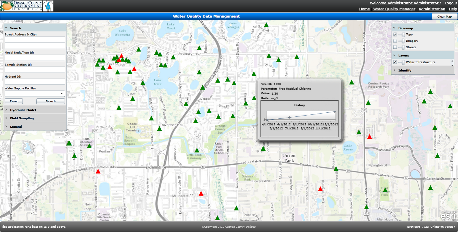The width and height of the screenshot is (458, 232).
Task: Go to the Administration menu
Action: tap(432, 9)
